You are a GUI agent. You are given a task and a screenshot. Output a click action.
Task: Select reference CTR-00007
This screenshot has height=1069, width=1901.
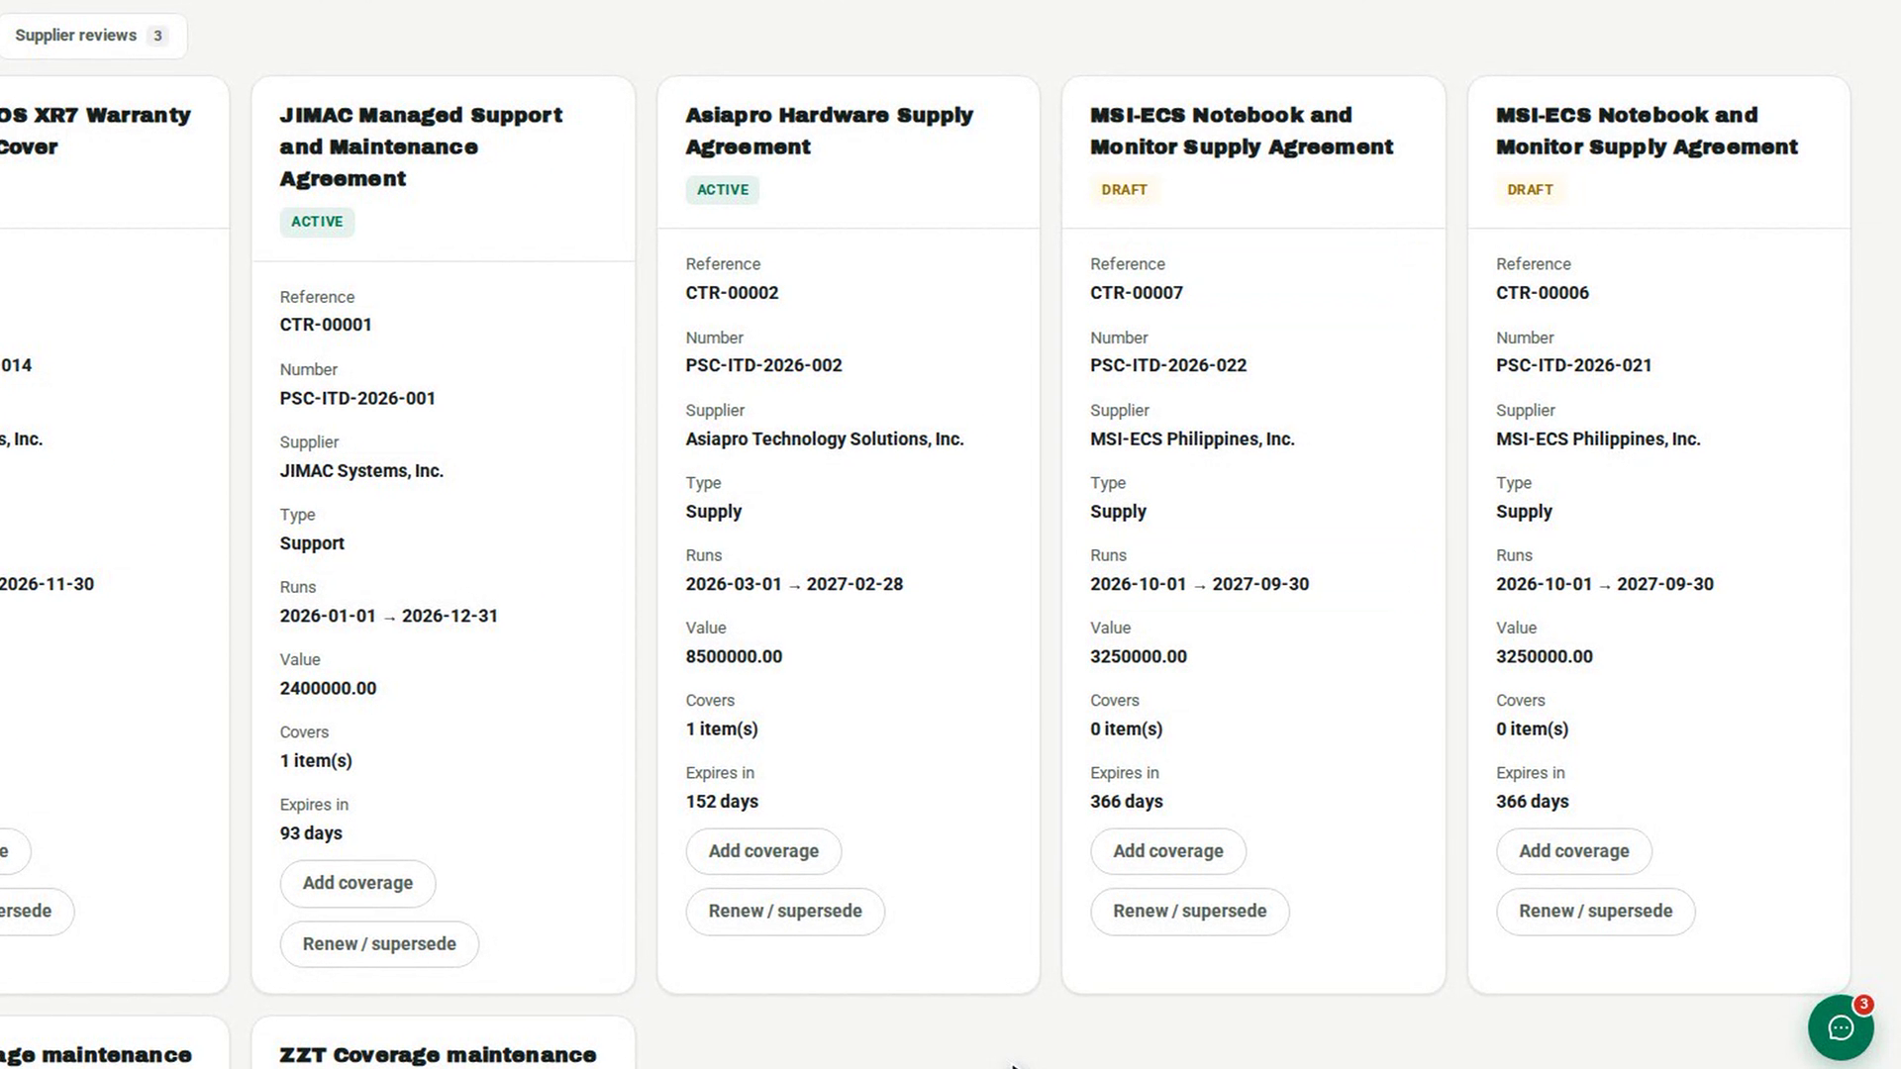[x=1137, y=293]
